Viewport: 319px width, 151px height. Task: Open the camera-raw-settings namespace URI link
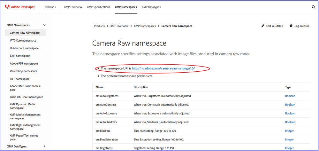[x=163, y=68]
